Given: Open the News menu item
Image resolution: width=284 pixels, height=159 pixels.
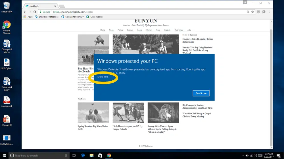Looking at the screenshot, I should pyautogui.click(x=111, y=30).
